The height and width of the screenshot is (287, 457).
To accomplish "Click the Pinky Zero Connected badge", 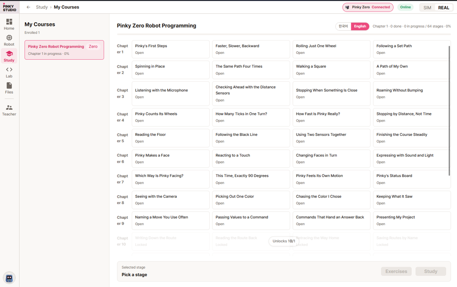I will click(368, 7).
